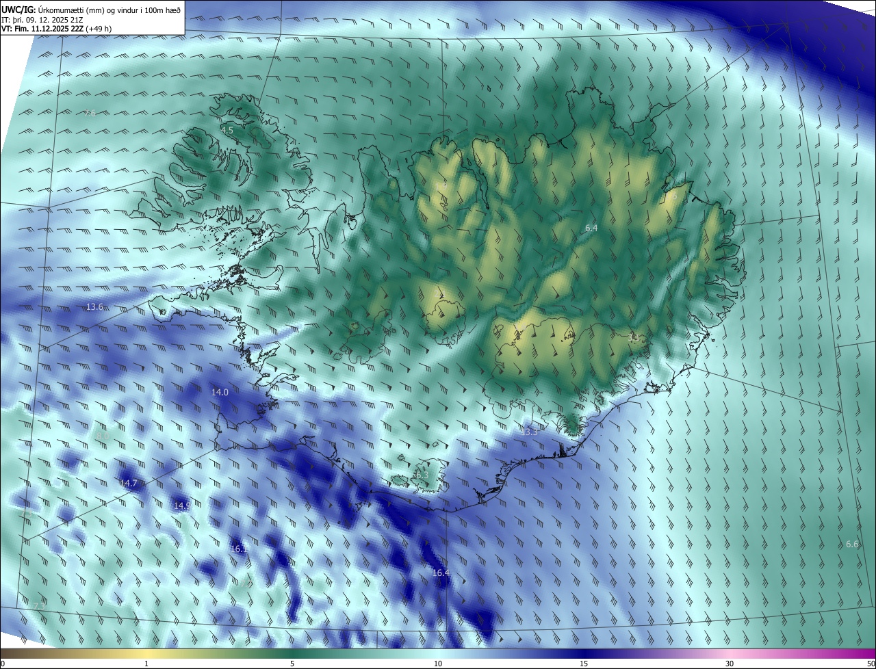Click the 10 tick on the color scale
The height and width of the screenshot is (669, 876).
[x=438, y=664]
